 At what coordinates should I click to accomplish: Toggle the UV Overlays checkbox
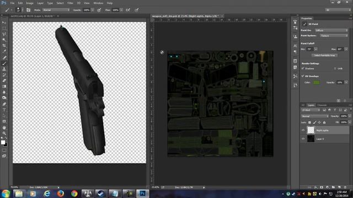303,76
